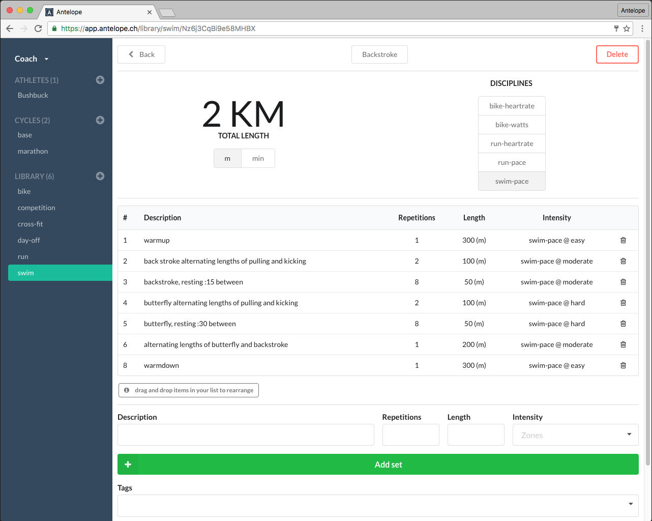
Task: Add a new cycle with plus icon
Action: click(x=100, y=120)
